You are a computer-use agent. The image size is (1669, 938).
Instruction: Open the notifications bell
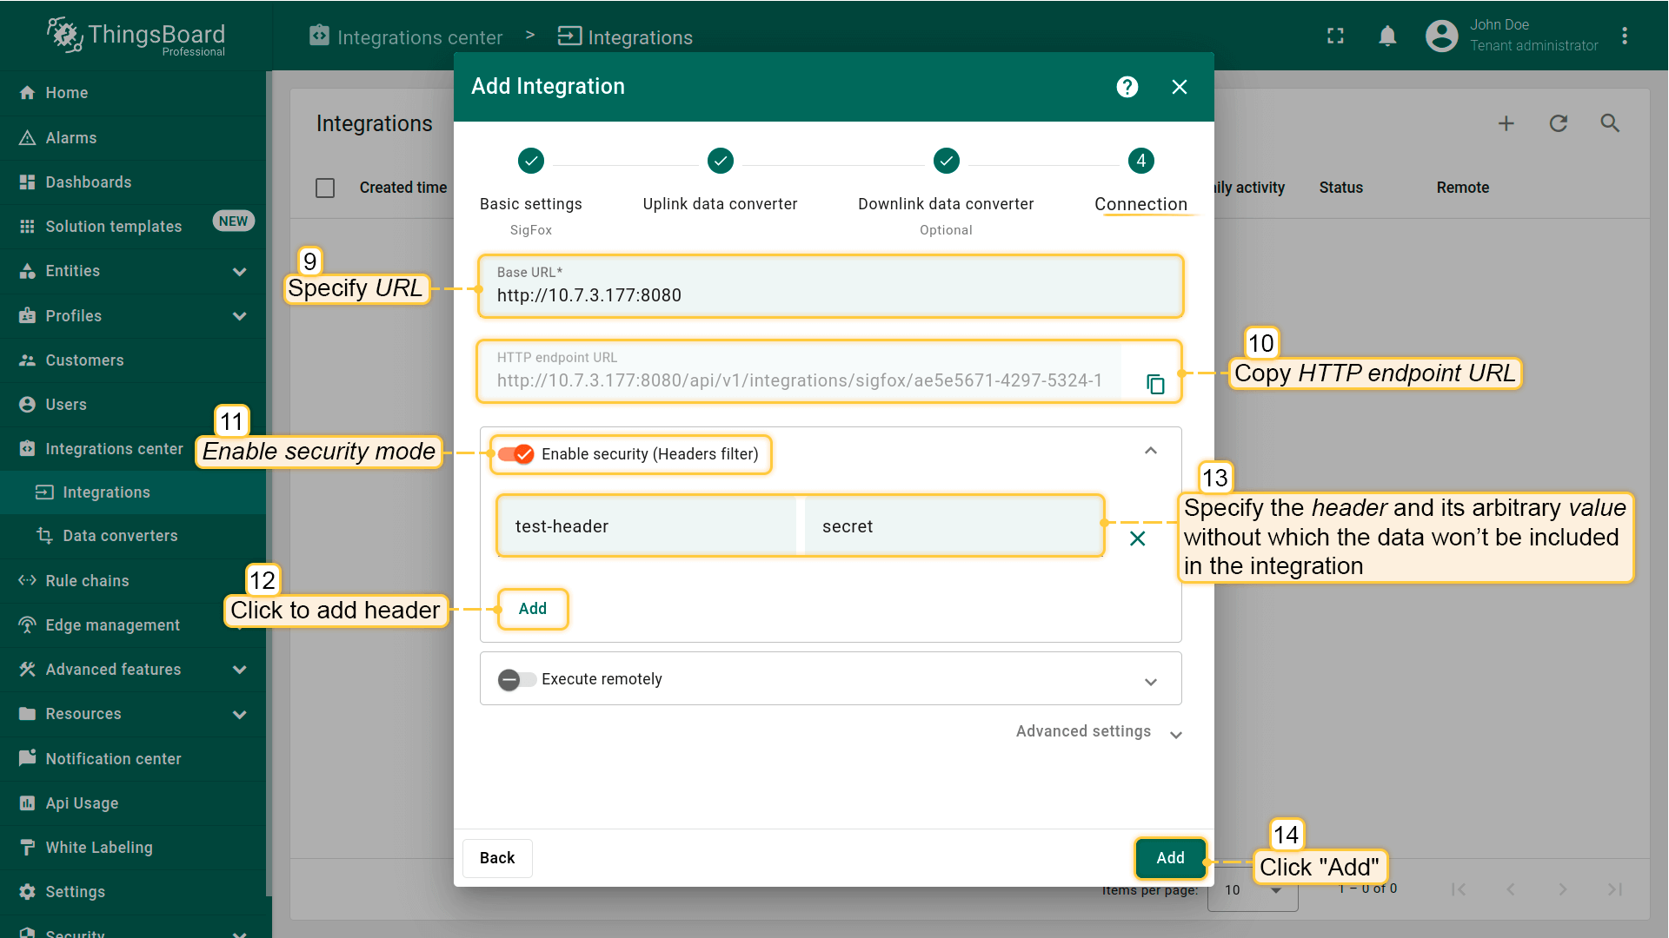1387,36
